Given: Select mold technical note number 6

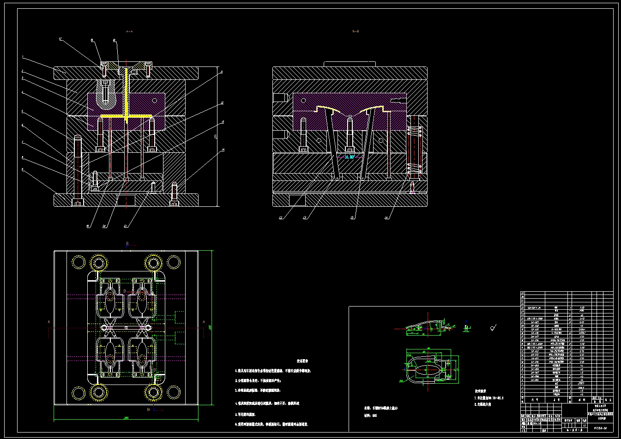Looking at the screenshot, I should point(271,424).
